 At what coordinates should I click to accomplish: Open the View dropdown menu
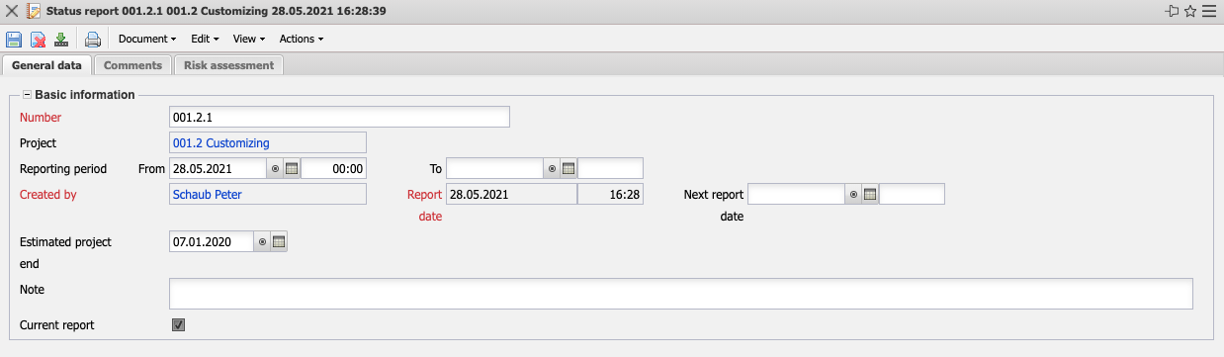pyautogui.click(x=249, y=40)
